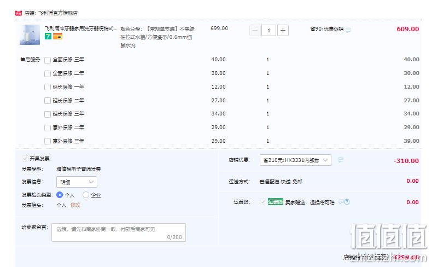This screenshot has width=432, height=267.
Task: Check the 全面保修 三年 checkbox
Action: 48,60
